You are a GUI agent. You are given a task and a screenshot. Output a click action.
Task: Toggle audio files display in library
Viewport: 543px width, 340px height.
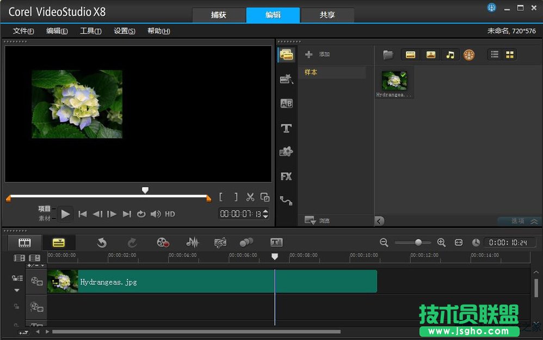tap(450, 54)
